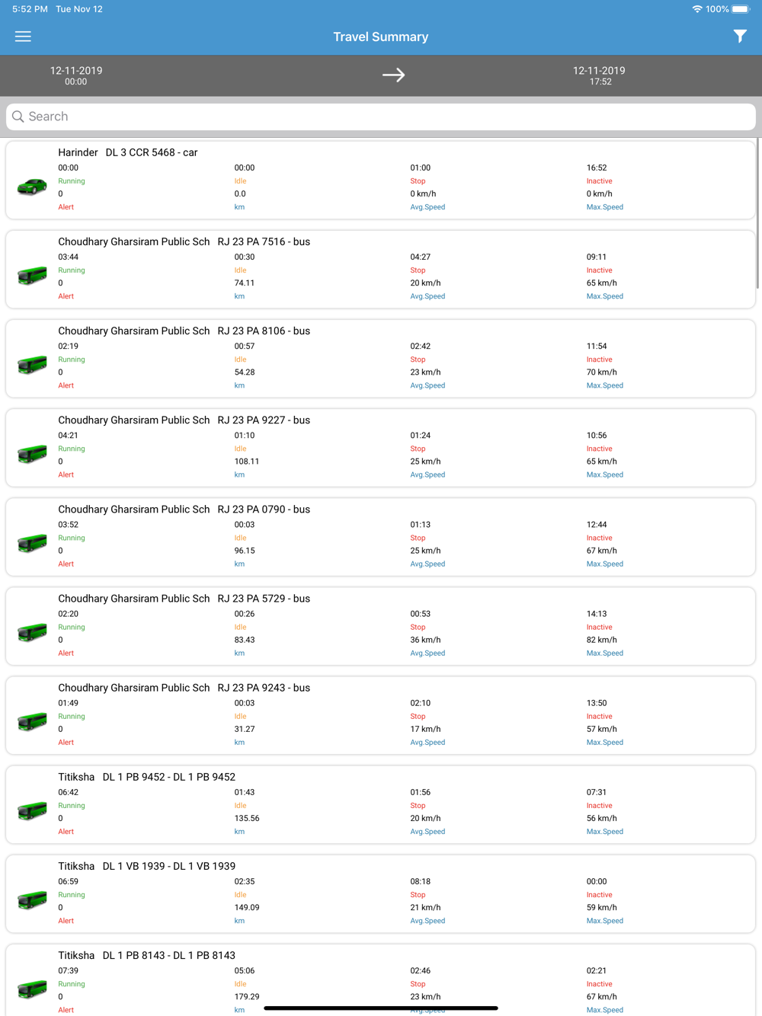This screenshot has height=1016, width=762.
Task: Click 149.09 km value
Action: coord(247,907)
